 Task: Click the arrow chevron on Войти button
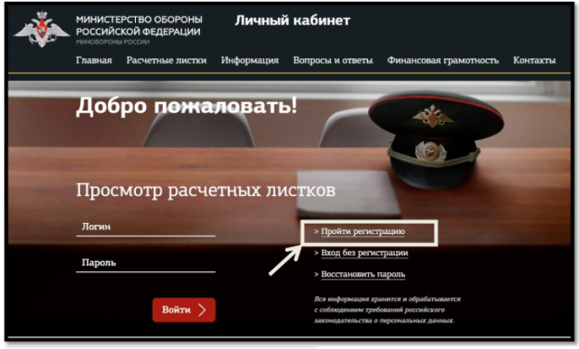(x=202, y=310)
